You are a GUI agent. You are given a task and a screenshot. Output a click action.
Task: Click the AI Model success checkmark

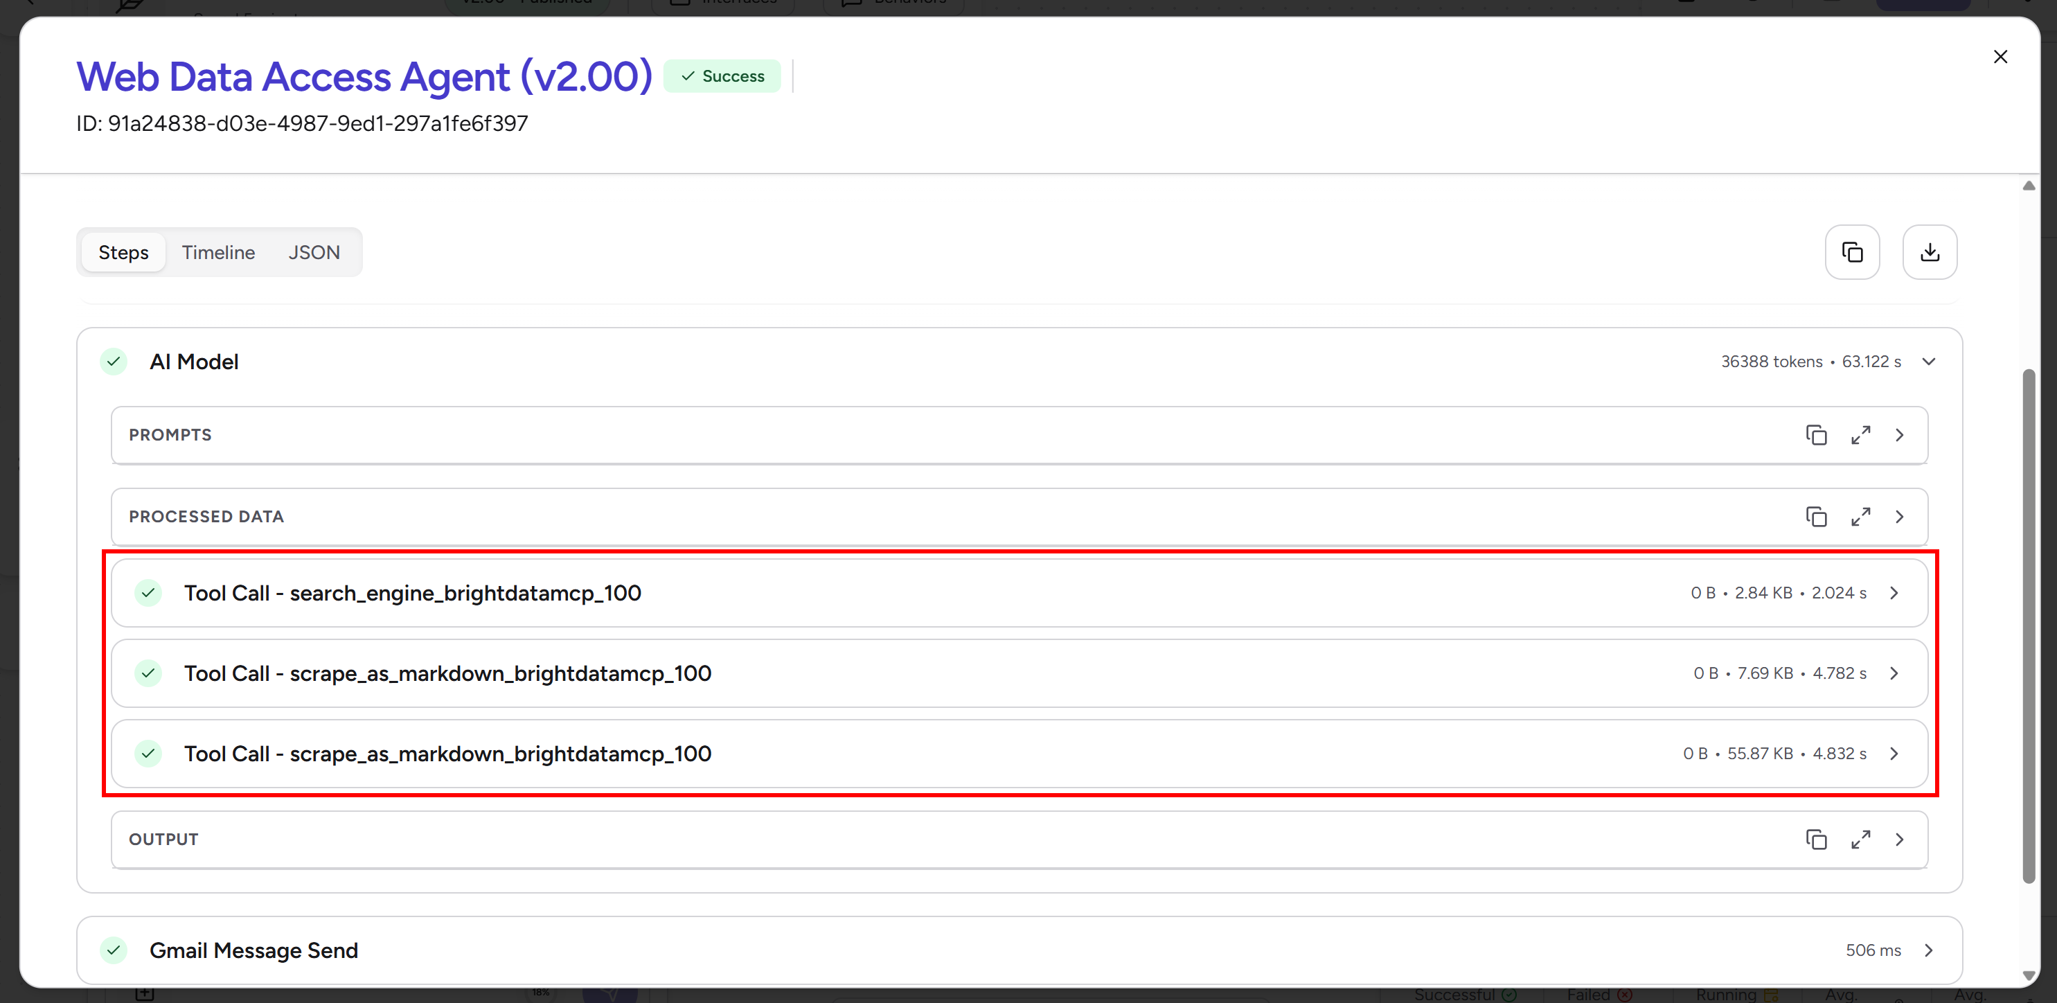click(x=114, y=362)
